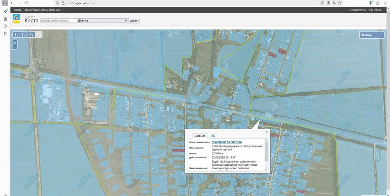Open the AI sparkle sidebar tool

coord(5,11)
